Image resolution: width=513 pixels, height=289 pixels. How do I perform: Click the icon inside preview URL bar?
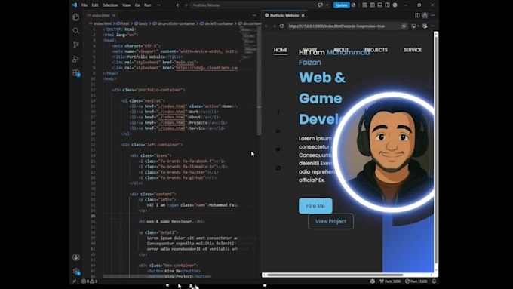tap(404, 26)
